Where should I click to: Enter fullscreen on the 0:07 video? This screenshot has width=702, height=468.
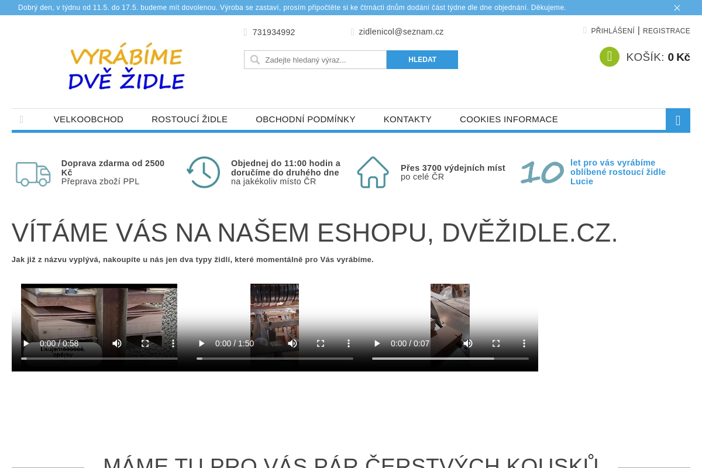[x=496, y=343]
